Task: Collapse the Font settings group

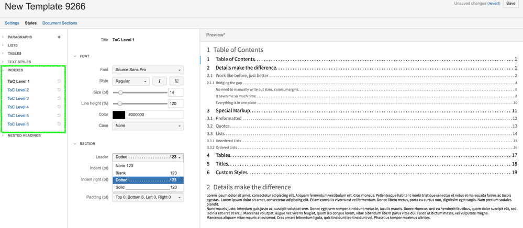Action: 75,56
